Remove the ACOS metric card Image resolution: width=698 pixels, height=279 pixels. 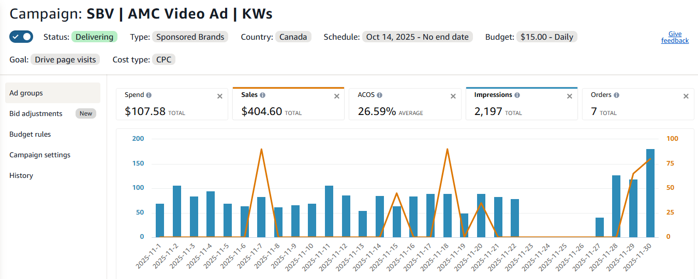[453, 96]
